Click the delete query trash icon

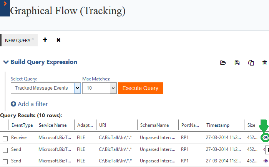264,63
